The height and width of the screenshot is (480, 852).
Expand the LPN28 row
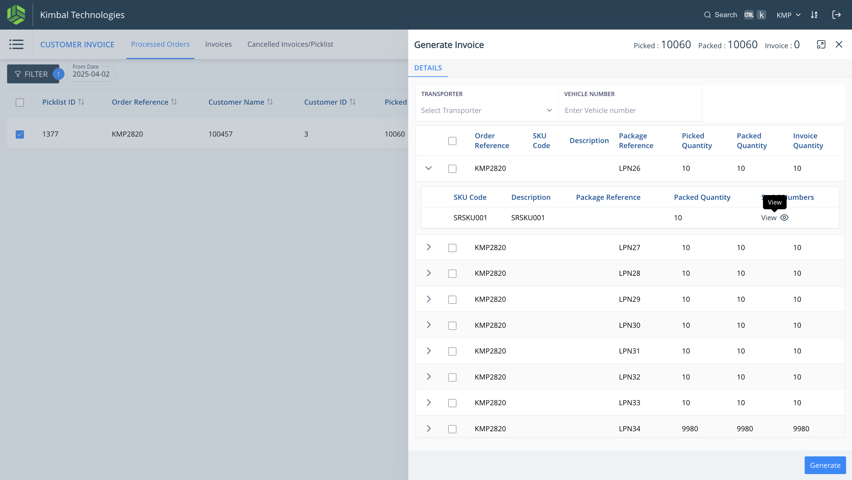point(429,273)
